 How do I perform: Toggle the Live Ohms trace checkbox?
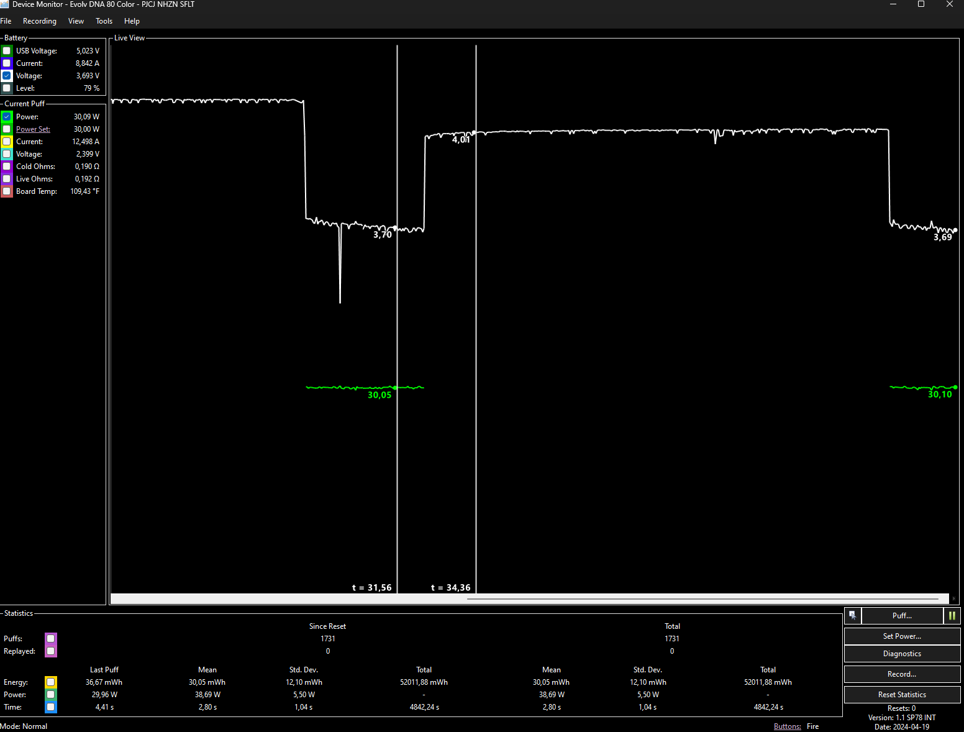pos(7,179)
